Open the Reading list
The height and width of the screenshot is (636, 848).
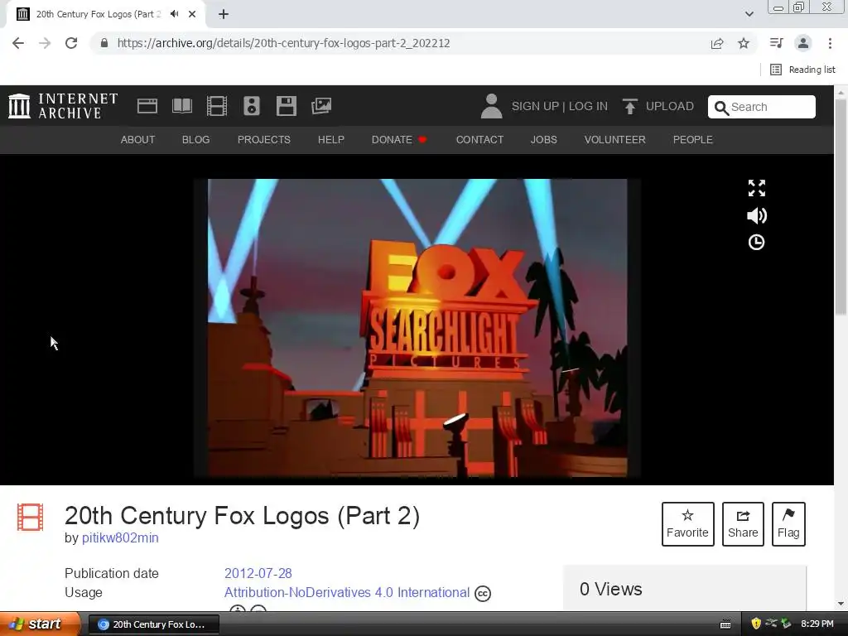[x=803, y=70]
